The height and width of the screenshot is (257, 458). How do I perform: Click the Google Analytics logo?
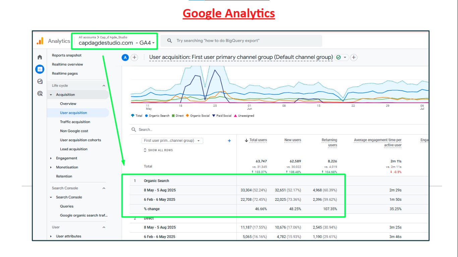(40, 41)
